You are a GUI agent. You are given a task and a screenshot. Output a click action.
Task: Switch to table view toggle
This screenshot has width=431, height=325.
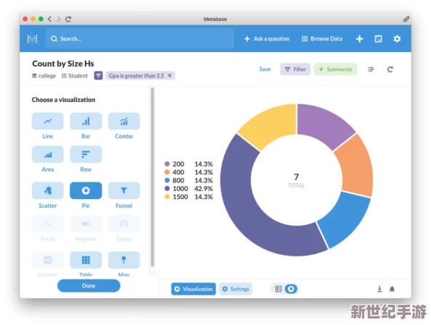[x=278, y=289]
